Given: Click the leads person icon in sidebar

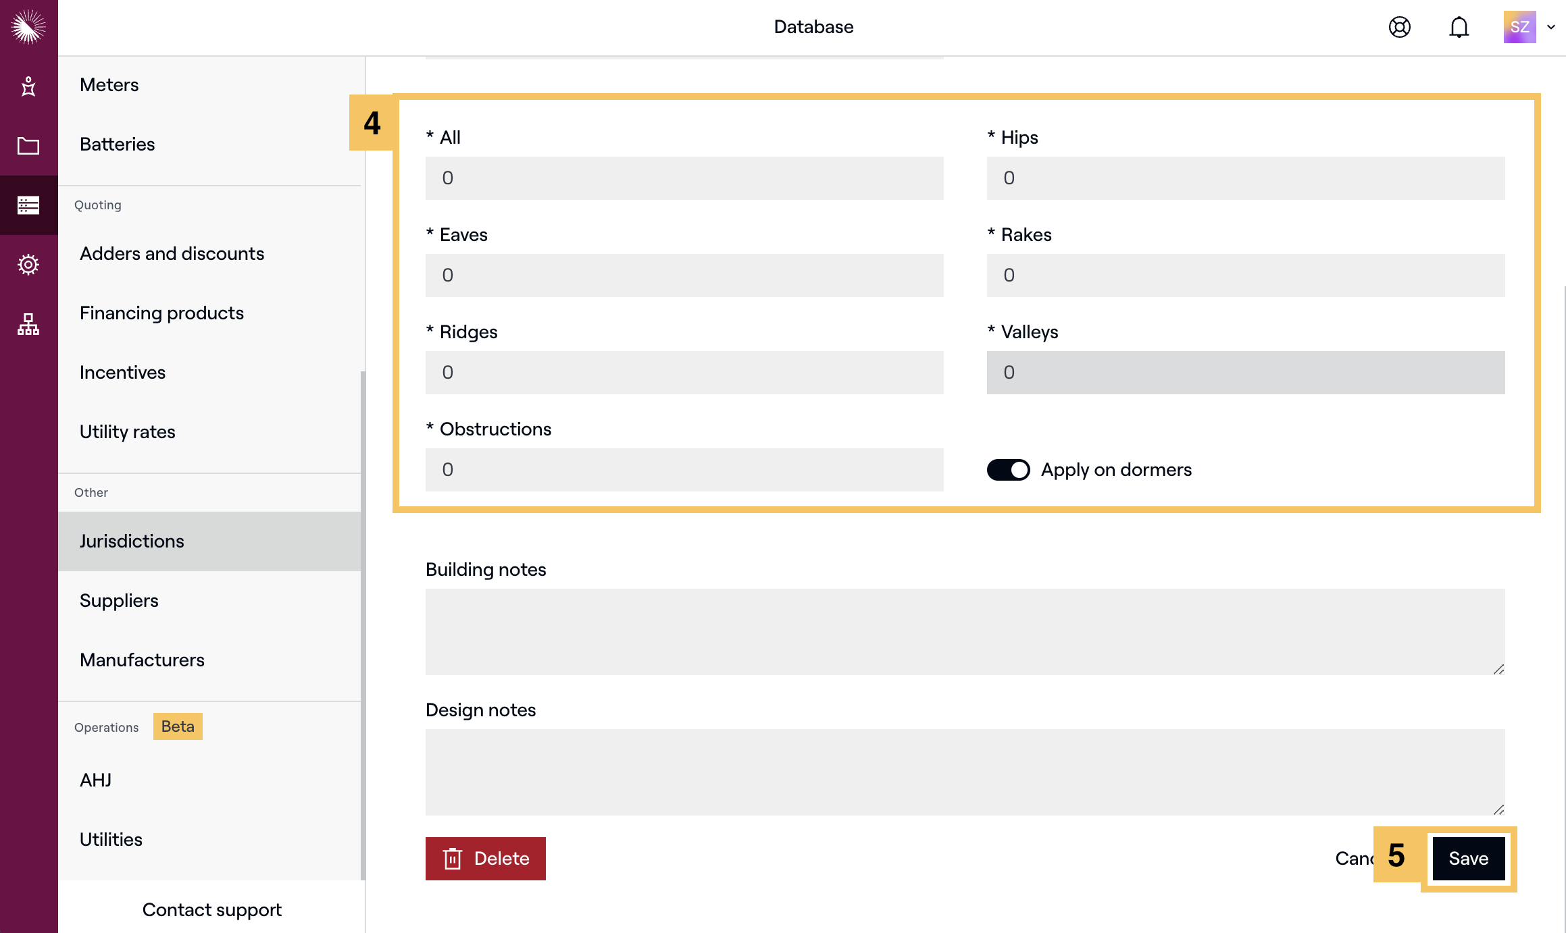Looking at the screenshot, I should pos(28,86).
